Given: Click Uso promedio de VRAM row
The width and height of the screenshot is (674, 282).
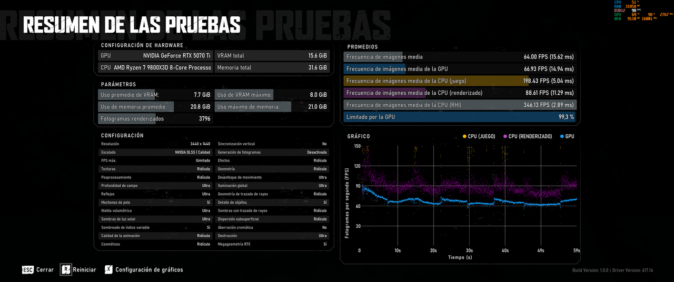Looking at the screenshot, I should pyautogui.click(x=155, y=95).
